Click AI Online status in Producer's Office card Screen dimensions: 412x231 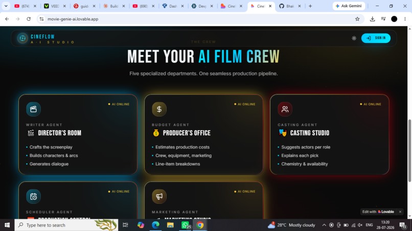245,104
